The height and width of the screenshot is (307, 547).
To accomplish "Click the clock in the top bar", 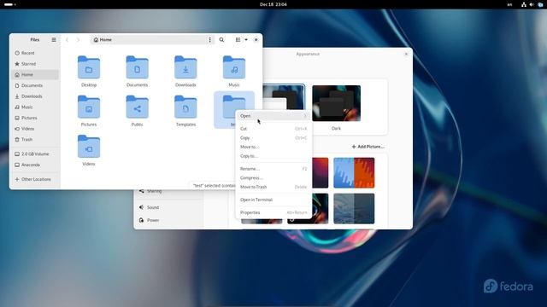I will [273, 4].
